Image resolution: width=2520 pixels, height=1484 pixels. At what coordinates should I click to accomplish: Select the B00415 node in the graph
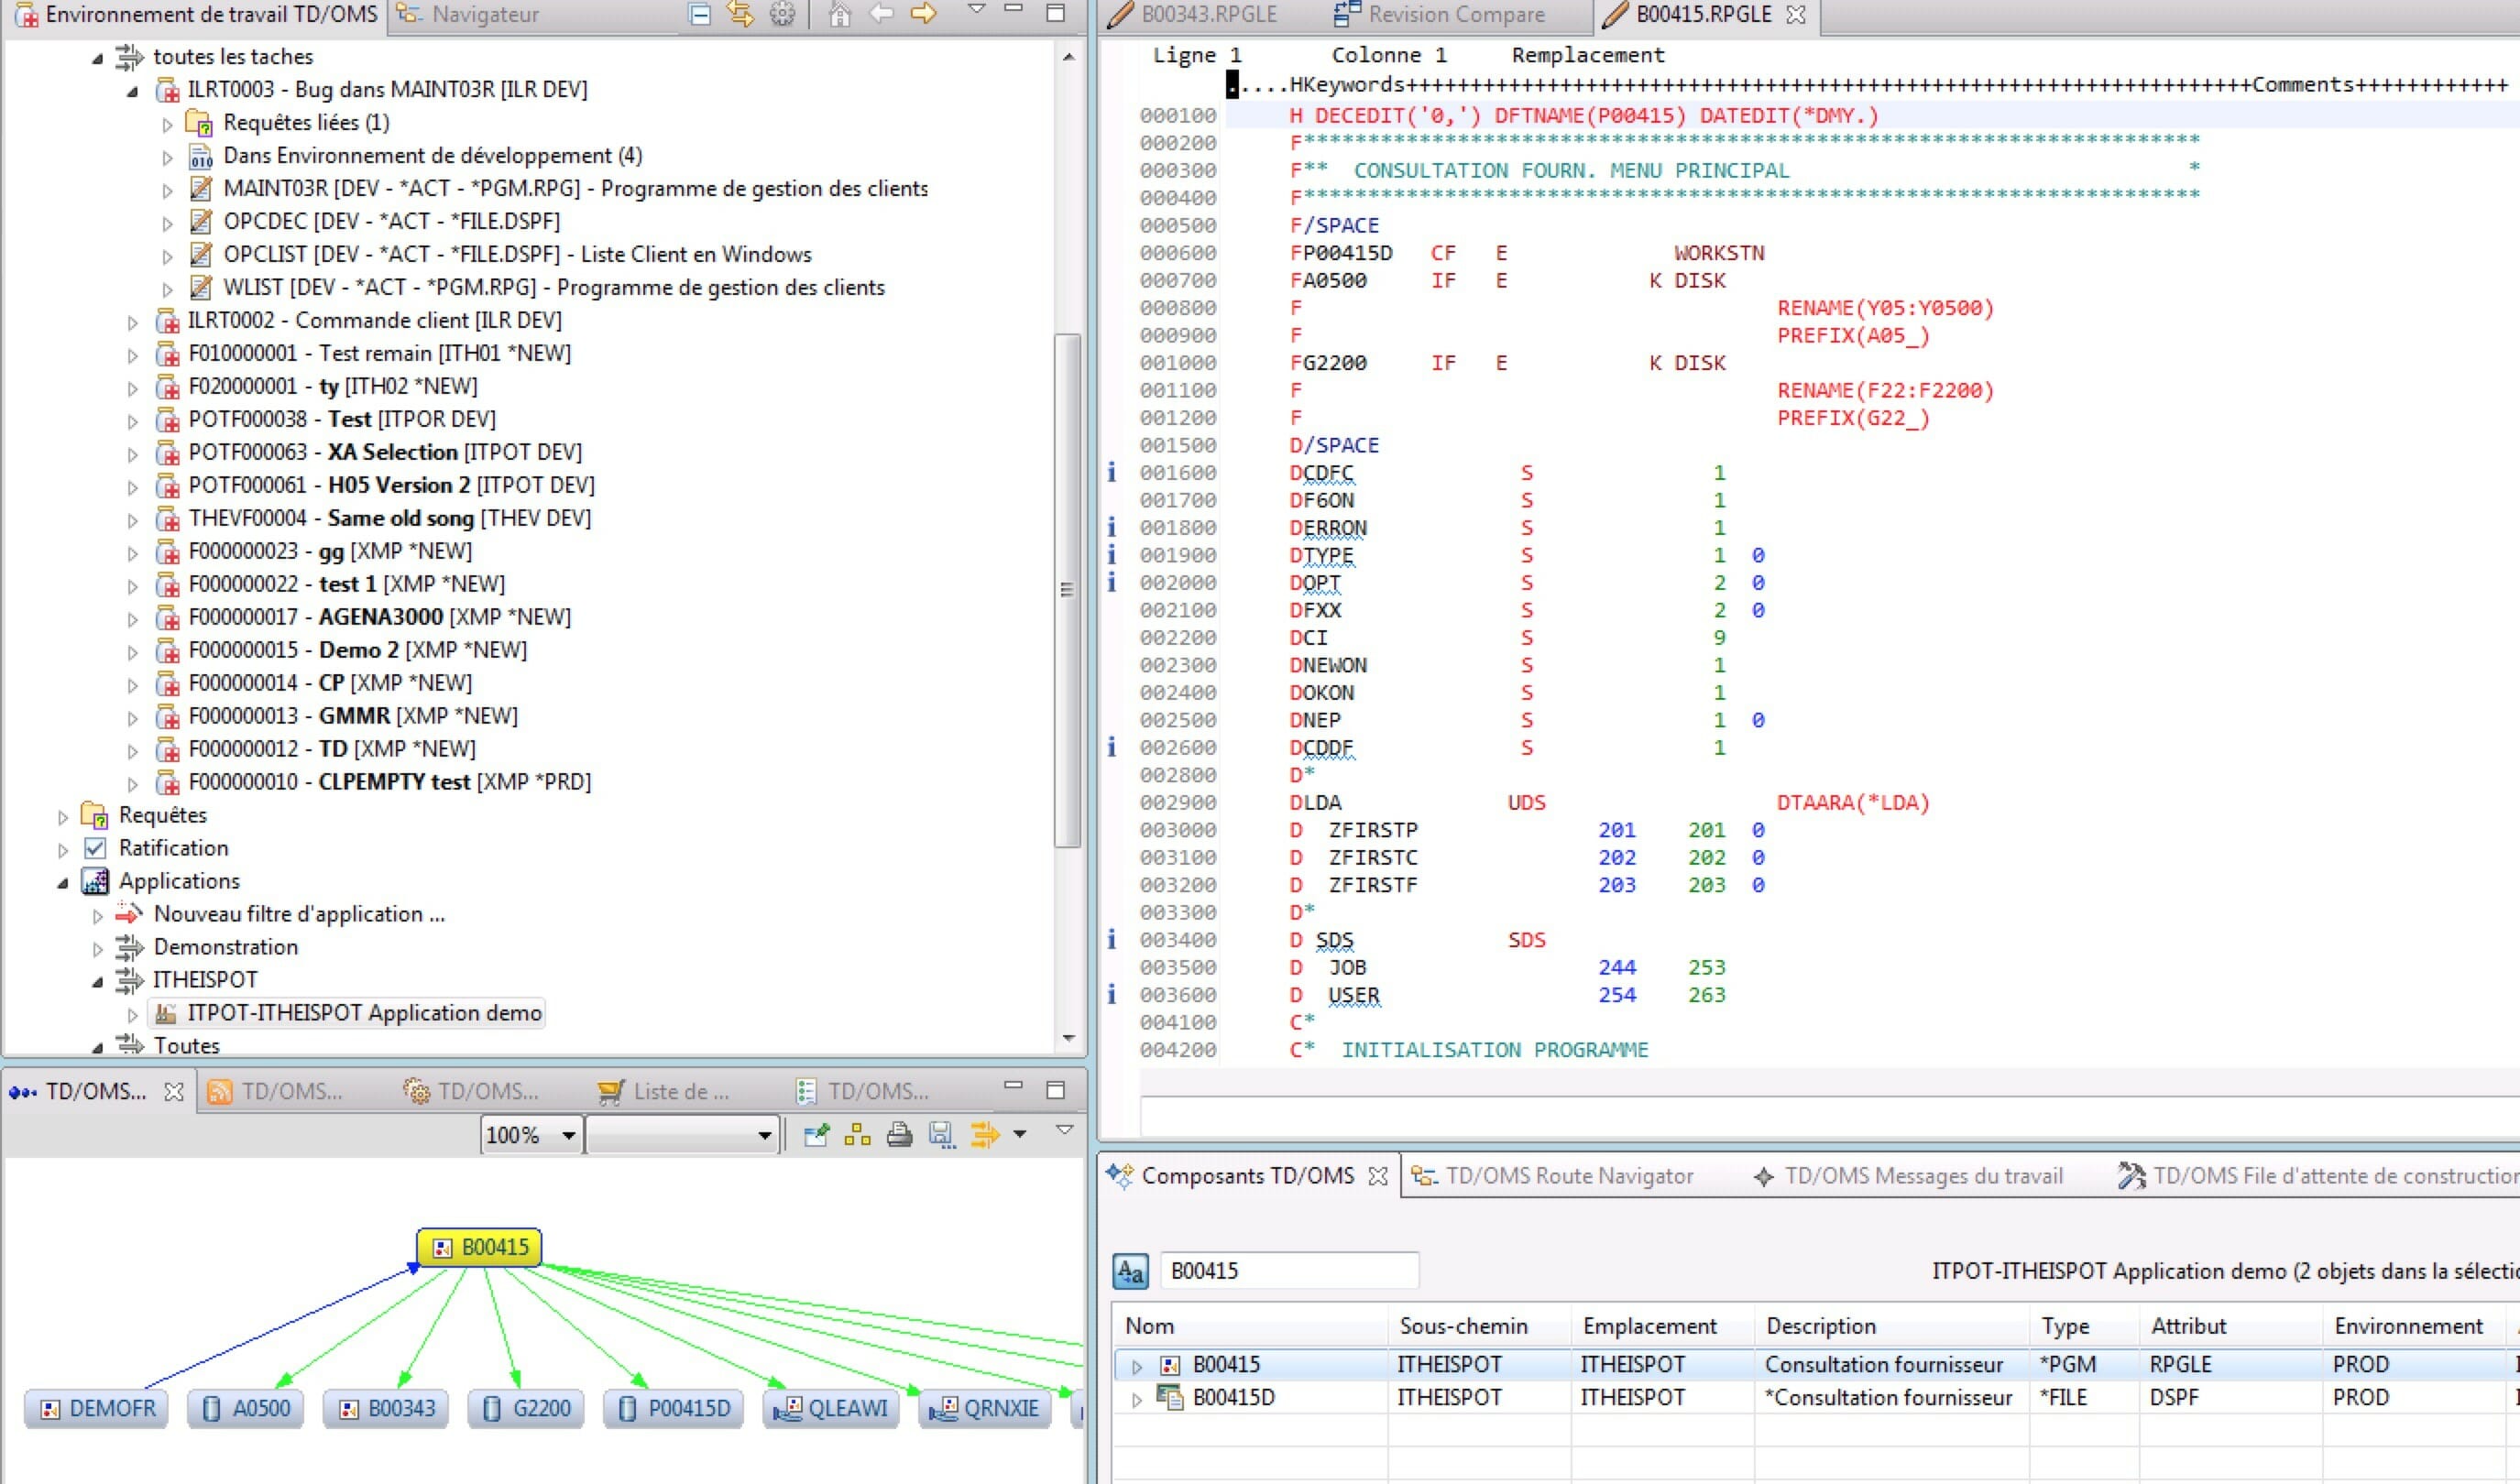(479, 1247)
